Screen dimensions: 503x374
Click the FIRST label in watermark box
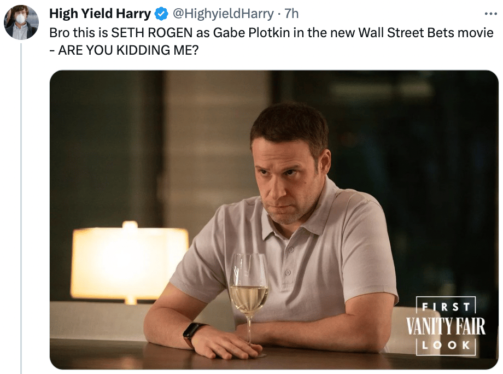pos(446,307)
